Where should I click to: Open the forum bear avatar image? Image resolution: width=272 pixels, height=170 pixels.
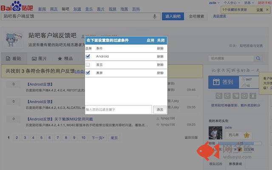click(x=14, y=40)
